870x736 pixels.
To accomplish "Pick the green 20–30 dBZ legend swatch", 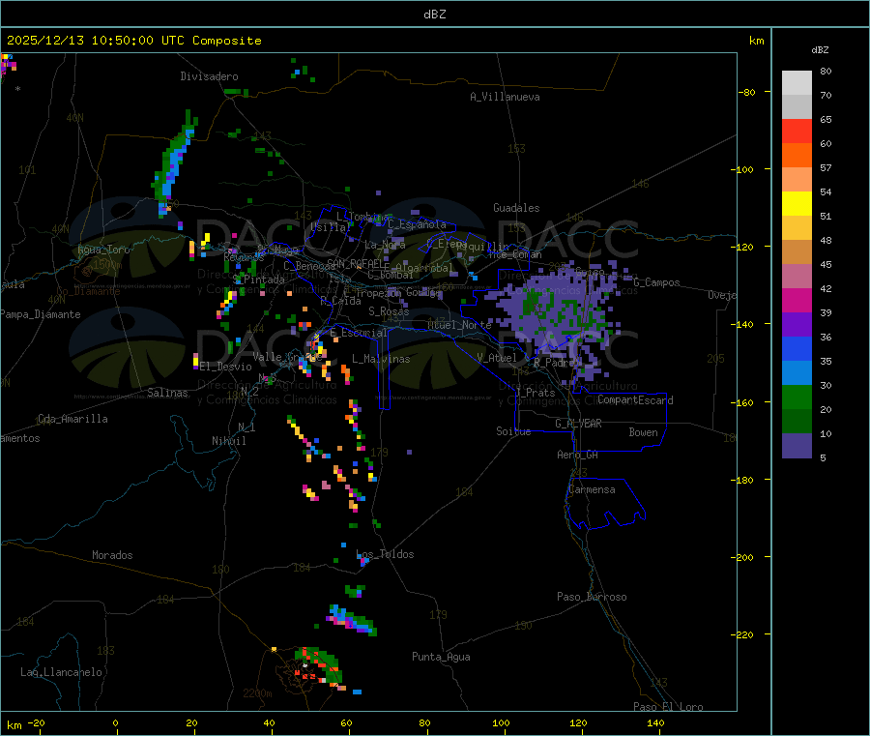I will pos(797,397).
